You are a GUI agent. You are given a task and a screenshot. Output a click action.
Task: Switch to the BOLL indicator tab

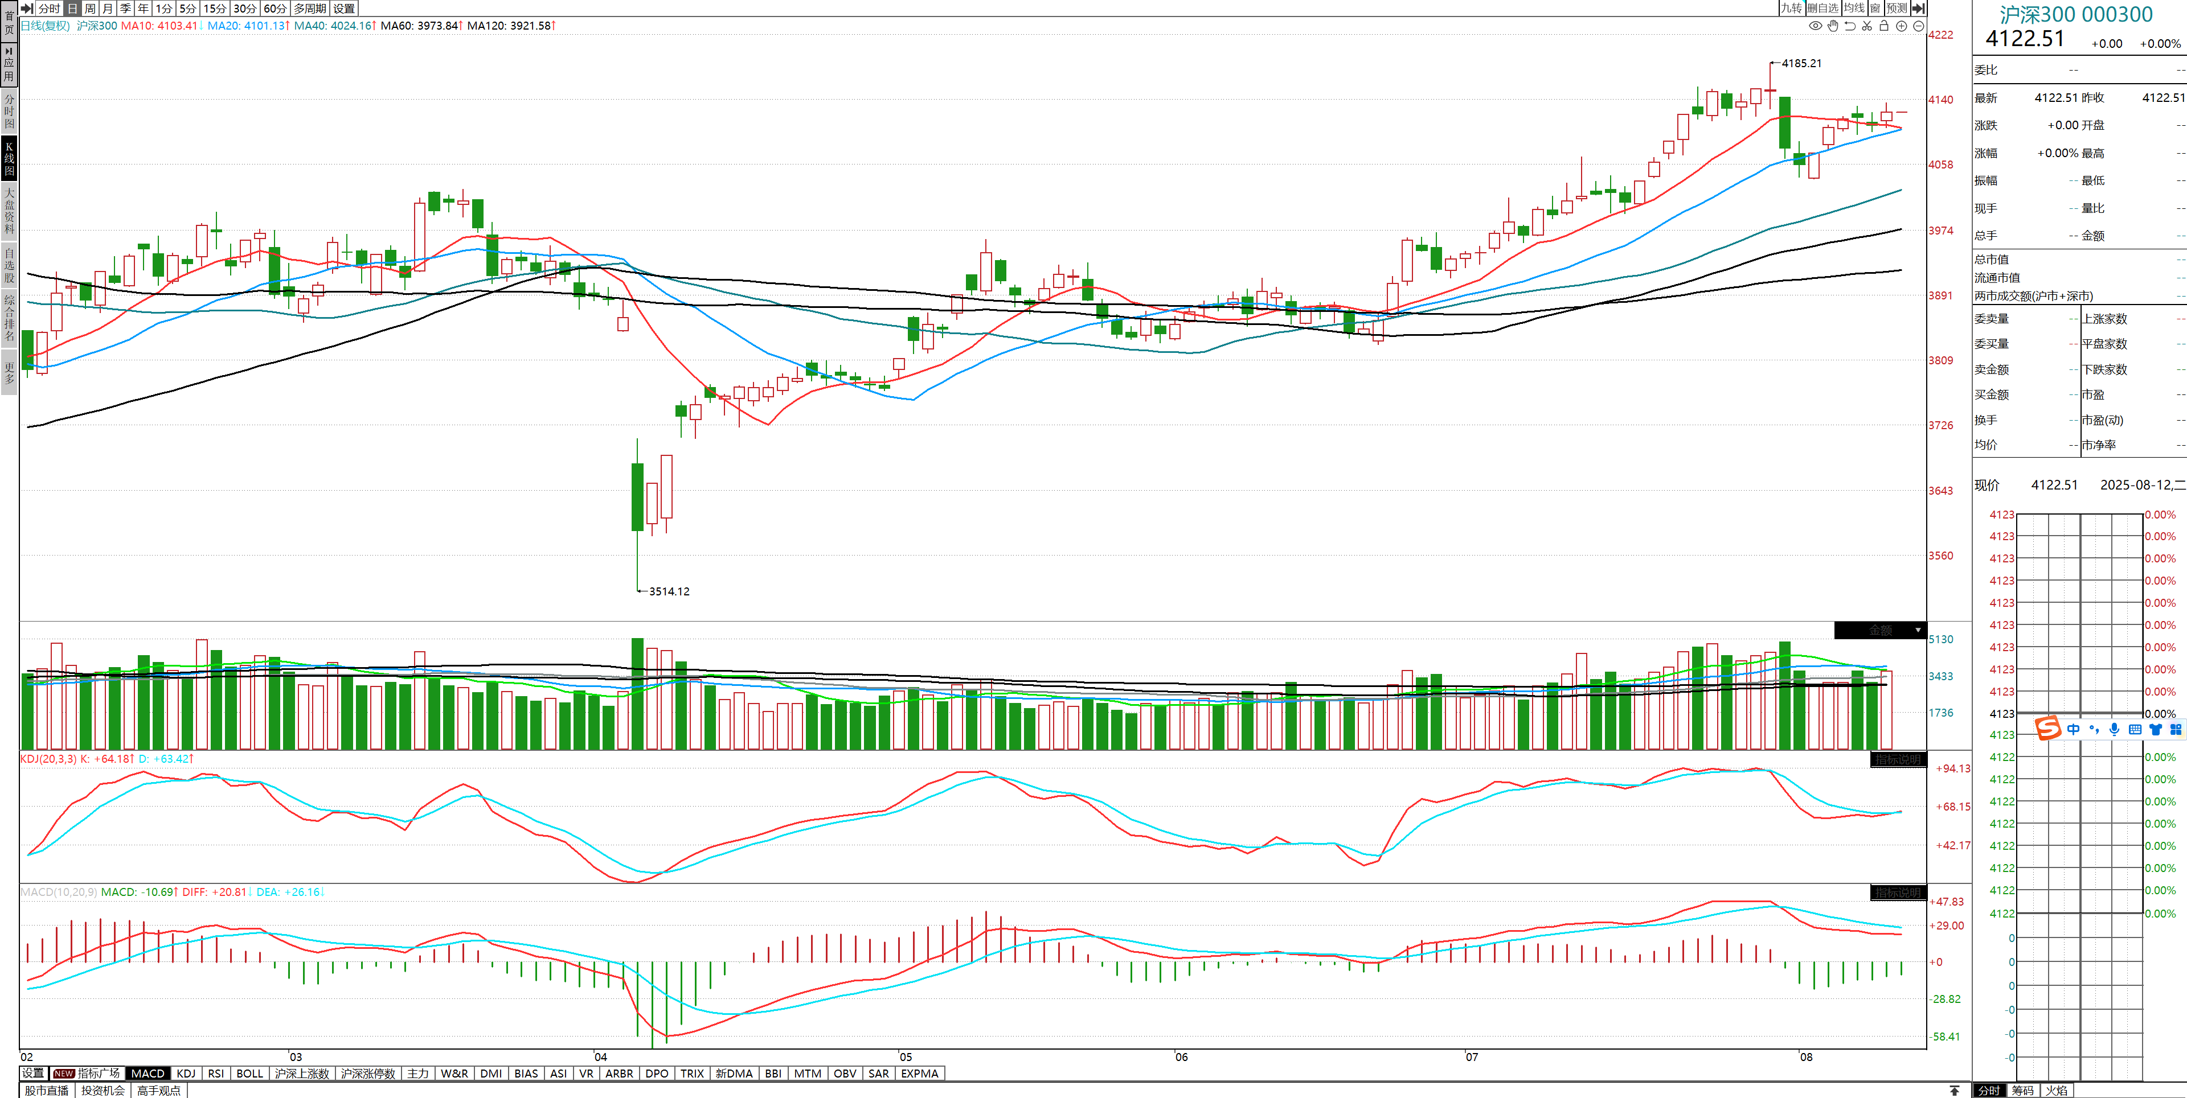(x=249, y=1074)
